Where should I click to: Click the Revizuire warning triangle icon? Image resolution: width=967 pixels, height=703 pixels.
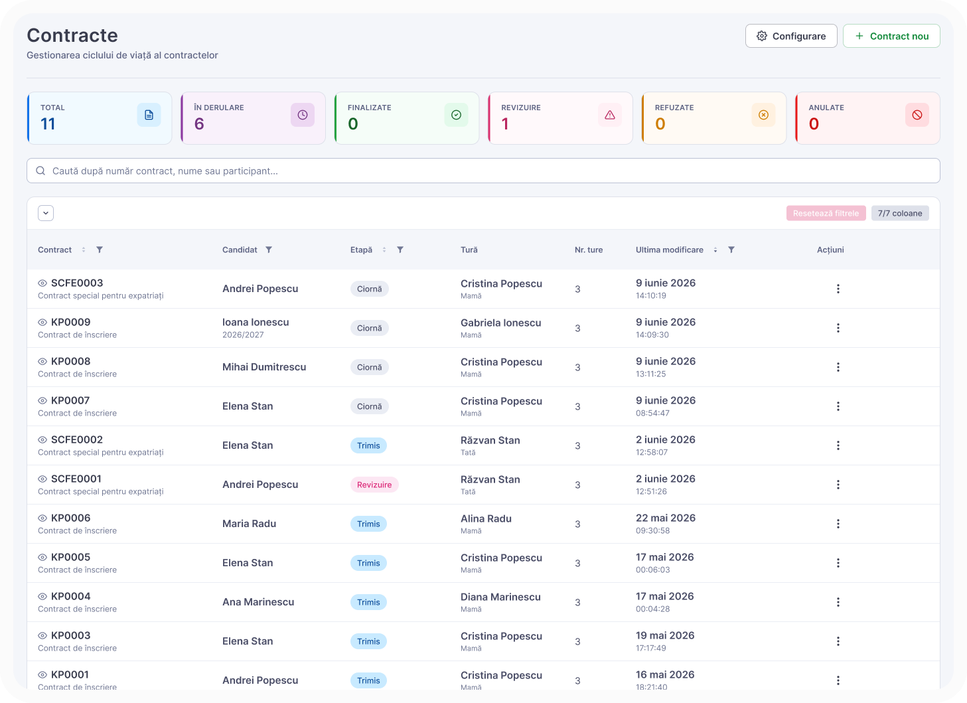[610, 115]
